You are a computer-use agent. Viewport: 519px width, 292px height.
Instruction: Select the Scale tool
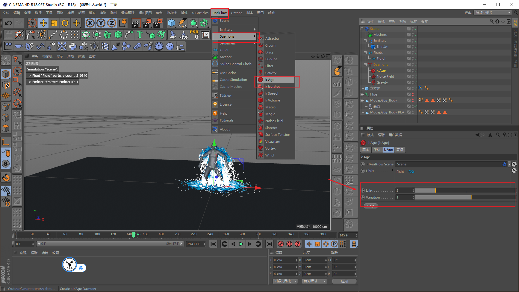tap(54, 23)
